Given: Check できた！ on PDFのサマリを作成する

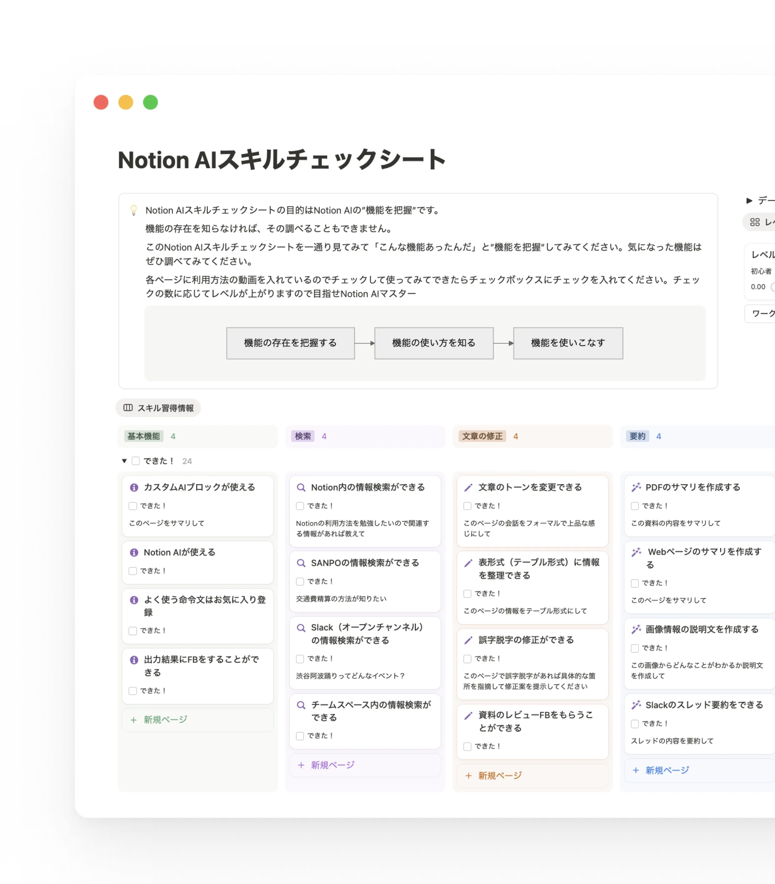Looking at the screenshot, I should pyautogui.click(x=634, y=506).
